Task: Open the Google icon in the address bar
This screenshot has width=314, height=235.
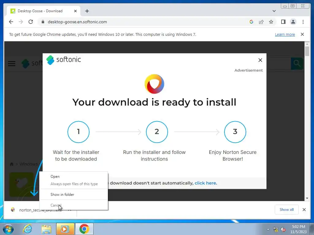Action: (x=251, y=22)
